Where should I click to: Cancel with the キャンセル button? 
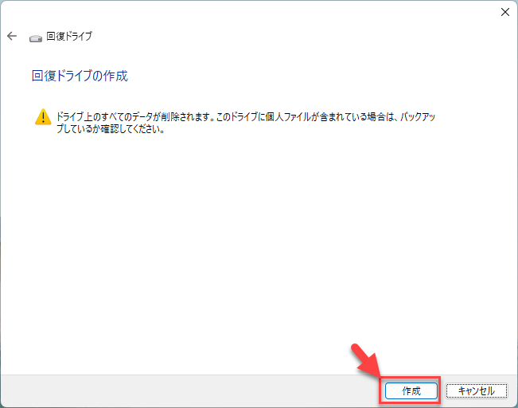477,390
